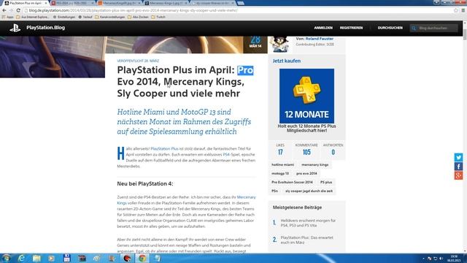Image resolution: width=467 pixels, height=263 pixels.
Task: Bookmark page using the star icon
Action: click(455, 10)
